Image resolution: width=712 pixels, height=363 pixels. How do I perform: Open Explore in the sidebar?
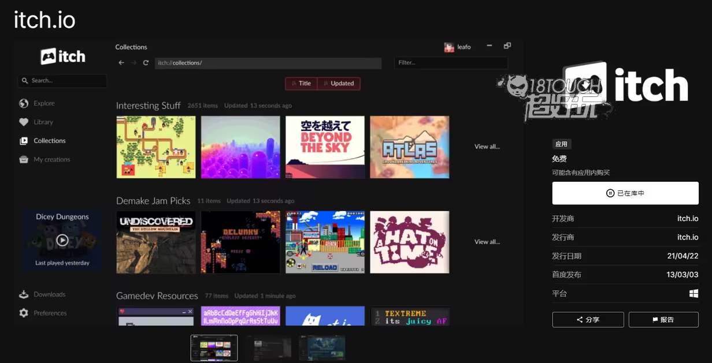[44, 103]
